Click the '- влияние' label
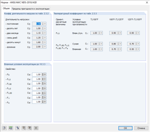 click(x=10, y=47)
